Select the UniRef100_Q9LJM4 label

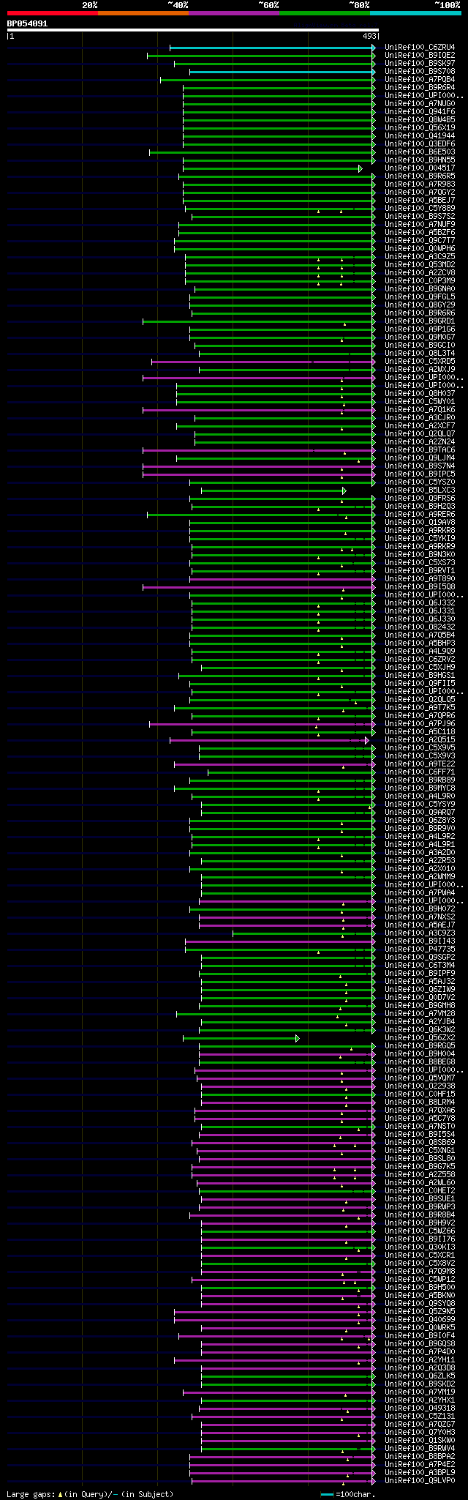tap(420, 458)
